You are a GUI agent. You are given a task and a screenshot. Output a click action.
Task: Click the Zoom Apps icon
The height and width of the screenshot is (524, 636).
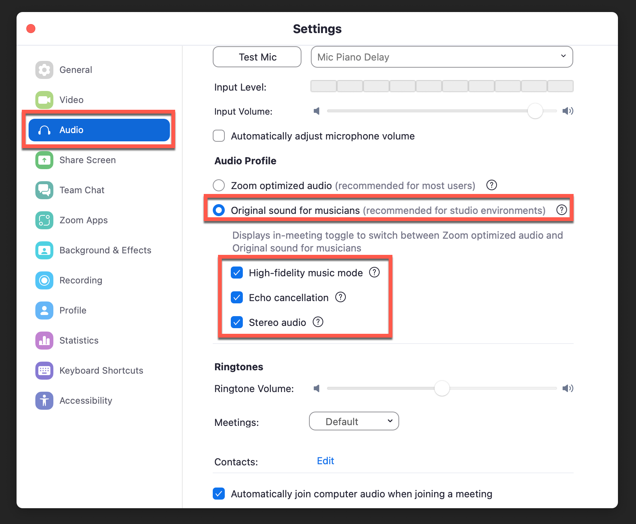coord(44,220)
